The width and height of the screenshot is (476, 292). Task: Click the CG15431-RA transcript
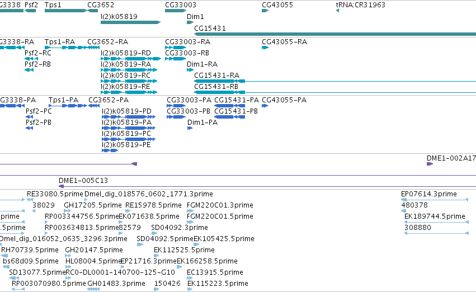click(x=335, y=81)
